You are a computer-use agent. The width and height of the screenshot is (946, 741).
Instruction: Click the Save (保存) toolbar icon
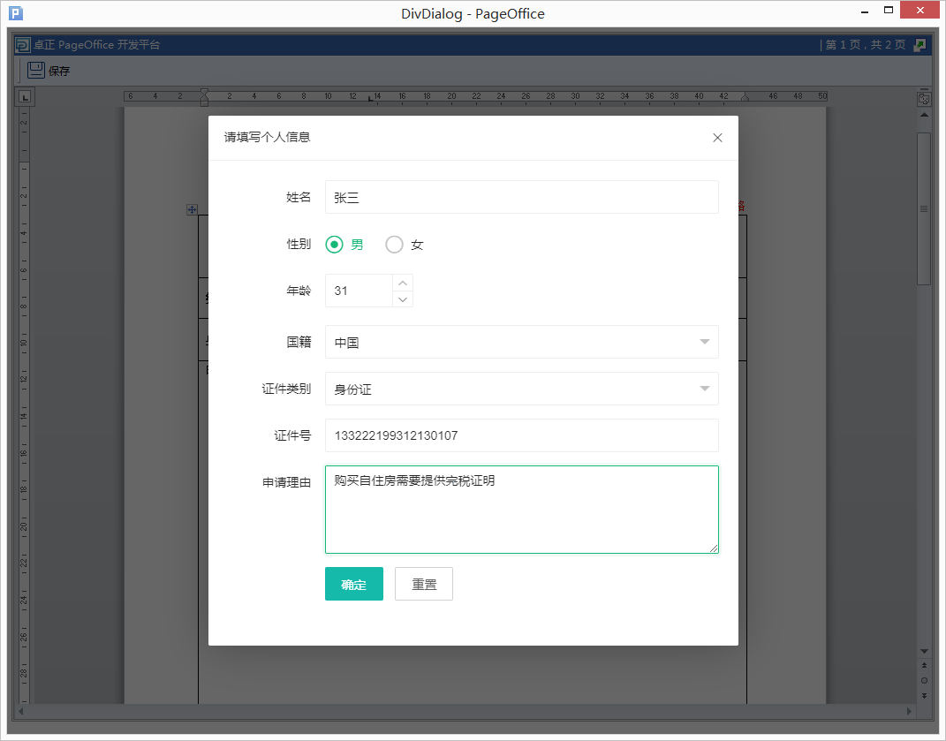pyautogui.click(x=36, y=71)
